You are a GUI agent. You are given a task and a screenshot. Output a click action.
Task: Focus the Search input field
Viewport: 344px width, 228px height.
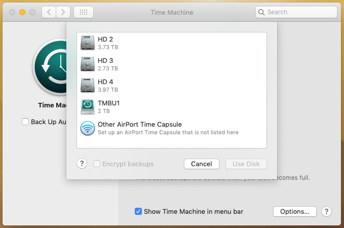(296, 12)
